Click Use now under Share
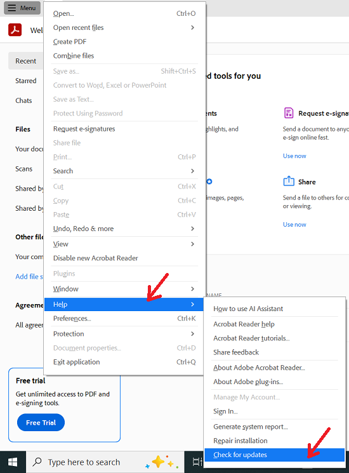The image size is (349, 473). coord(294,224)
